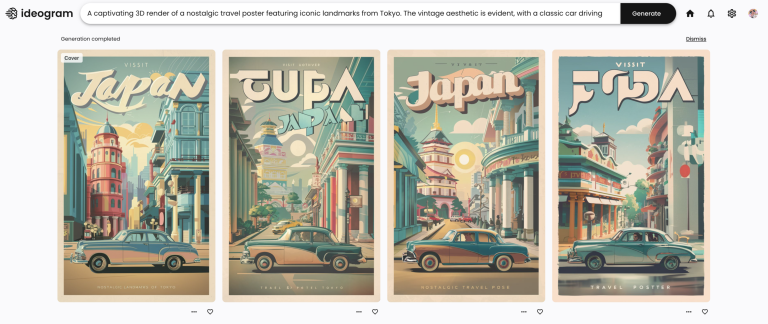
Task: Open the second poster thumbnail with yellow taxi
Action: coord(301,176)
